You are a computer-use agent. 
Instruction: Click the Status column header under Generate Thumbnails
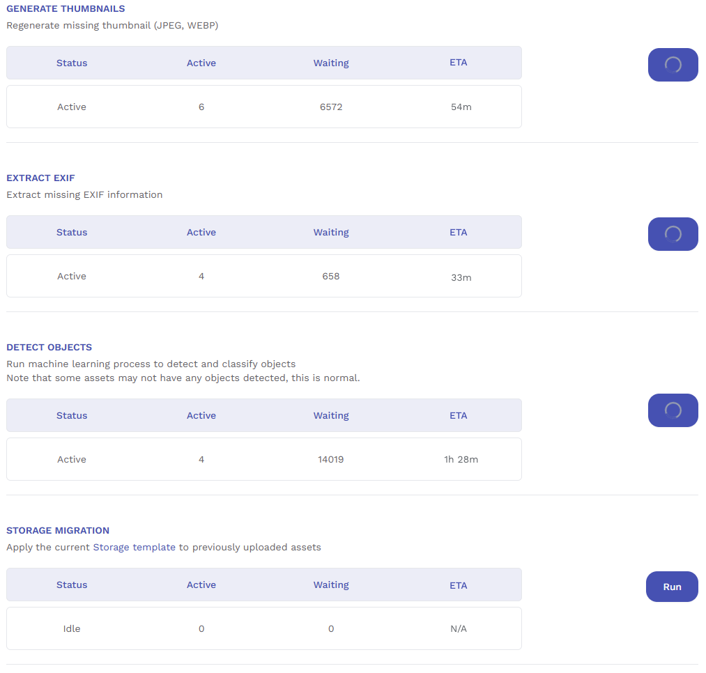pyautogui.click(x=72, y=63)
